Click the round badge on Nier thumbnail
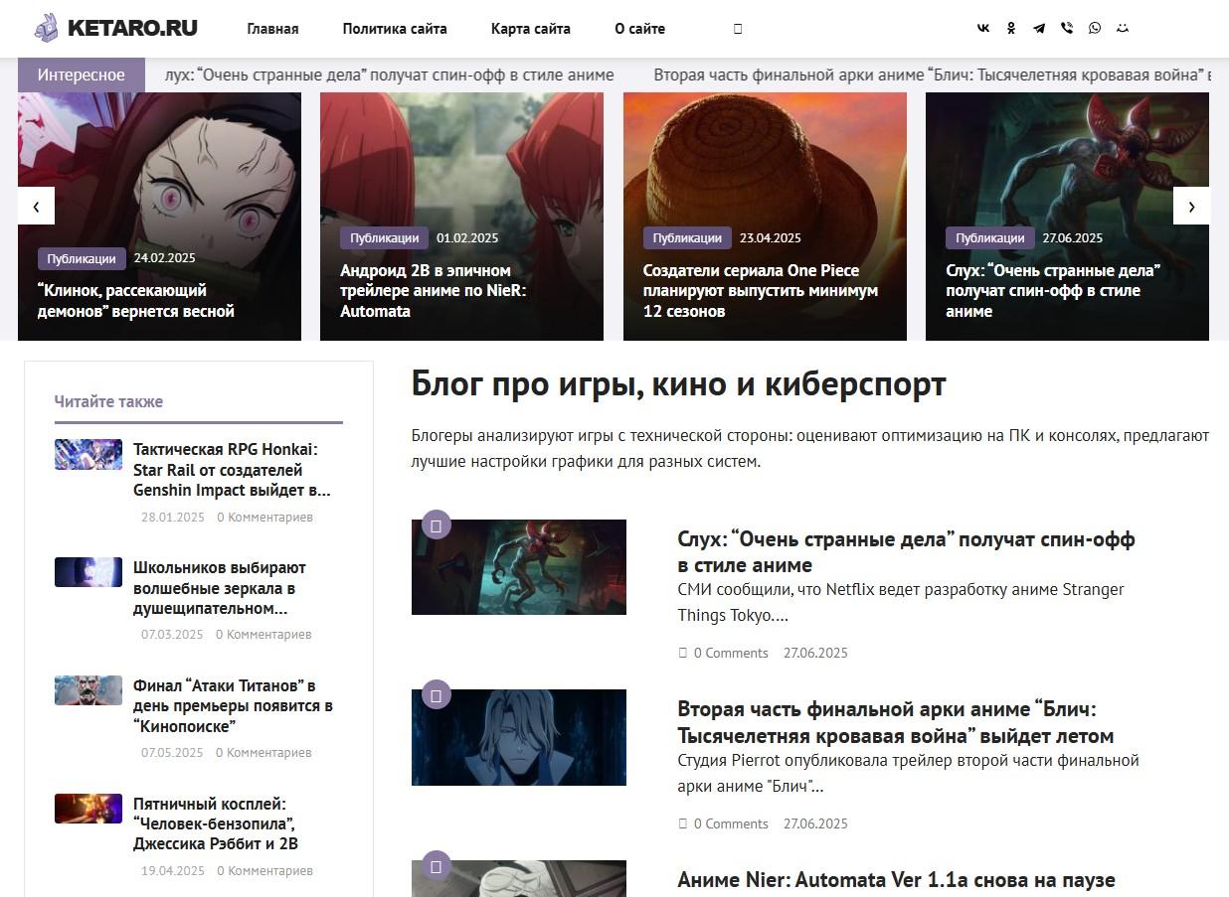 tap(437, 865)
